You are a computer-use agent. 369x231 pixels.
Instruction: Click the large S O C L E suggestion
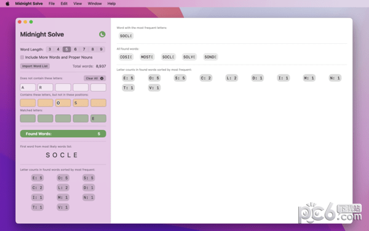pos(61,155)
